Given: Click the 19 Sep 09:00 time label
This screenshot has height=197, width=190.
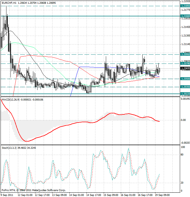Looking at the screenshot, I should pos(162,195).
